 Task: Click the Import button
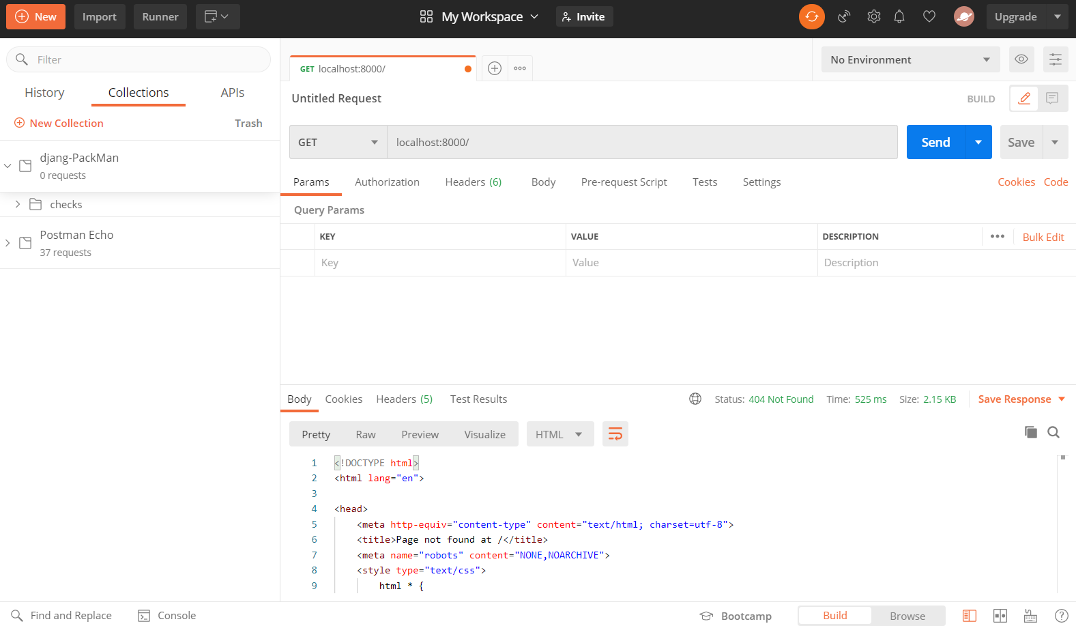point(100,16)
